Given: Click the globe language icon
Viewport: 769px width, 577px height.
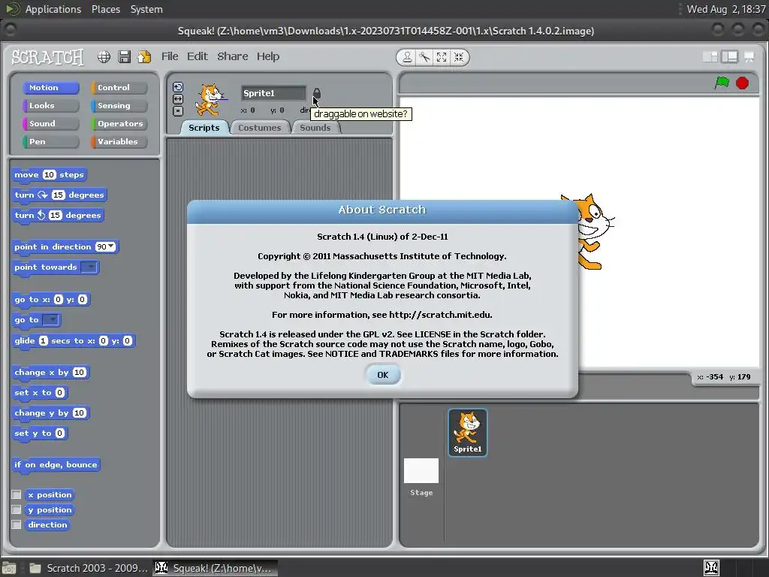Looking at the screenshot, I should click(x=104, y=57).
